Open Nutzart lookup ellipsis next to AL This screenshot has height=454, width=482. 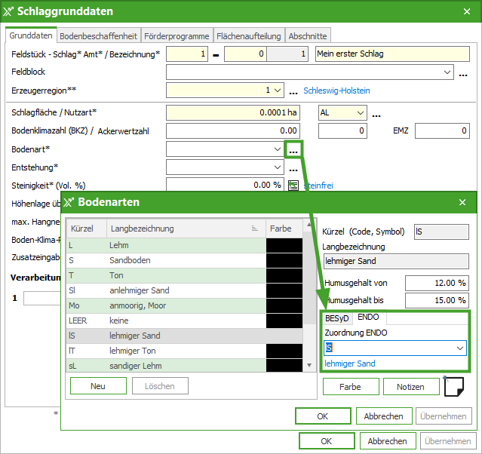pyautogui.click(x=376, y=113)
